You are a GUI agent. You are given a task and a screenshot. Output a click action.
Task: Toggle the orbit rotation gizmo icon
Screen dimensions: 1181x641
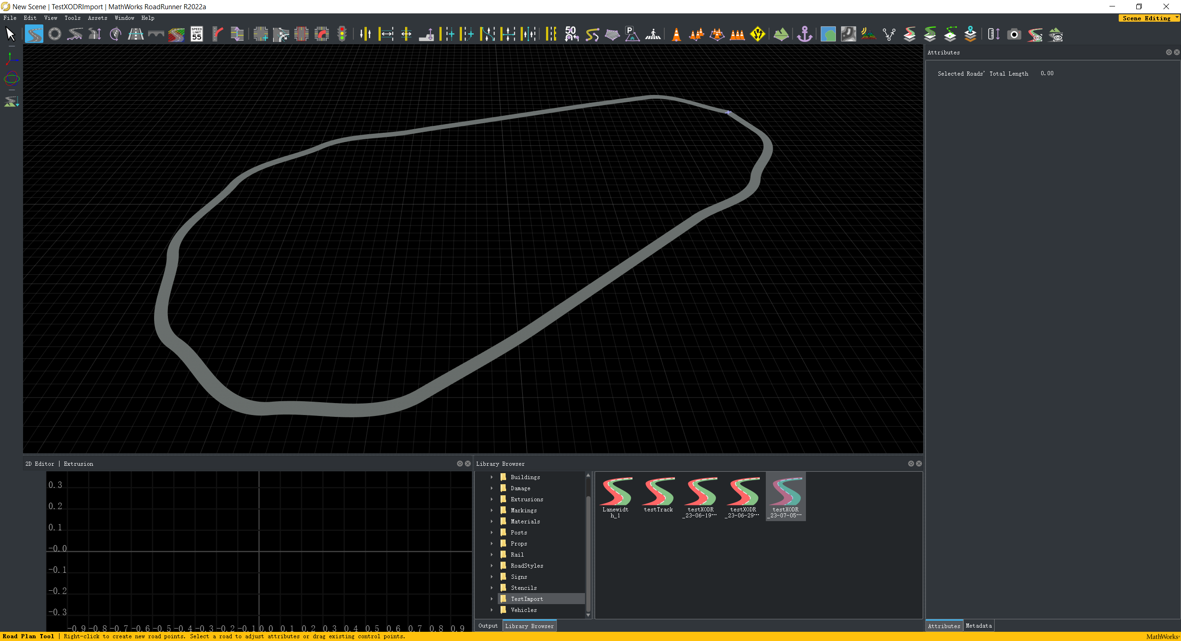11,79
